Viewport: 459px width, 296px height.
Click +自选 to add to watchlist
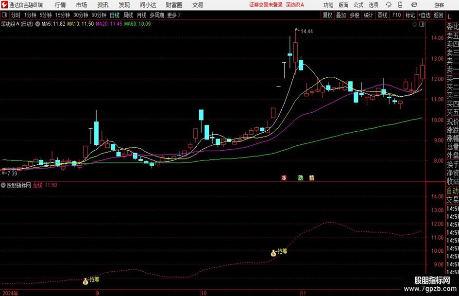tap(425, 15)
